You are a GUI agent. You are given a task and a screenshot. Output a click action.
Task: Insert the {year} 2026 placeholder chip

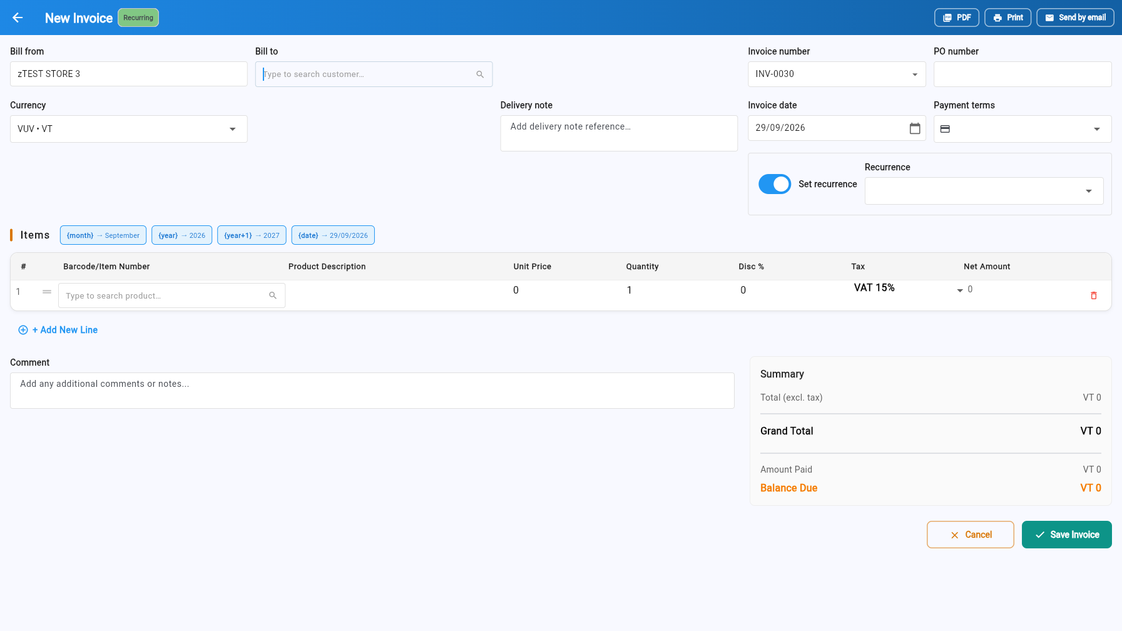click(x=182, y=235)
